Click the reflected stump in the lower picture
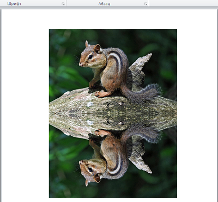218x202 pixels. pos(140,157)
